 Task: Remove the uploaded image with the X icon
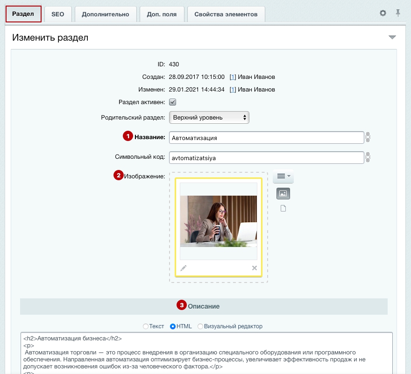click(254, 268)
